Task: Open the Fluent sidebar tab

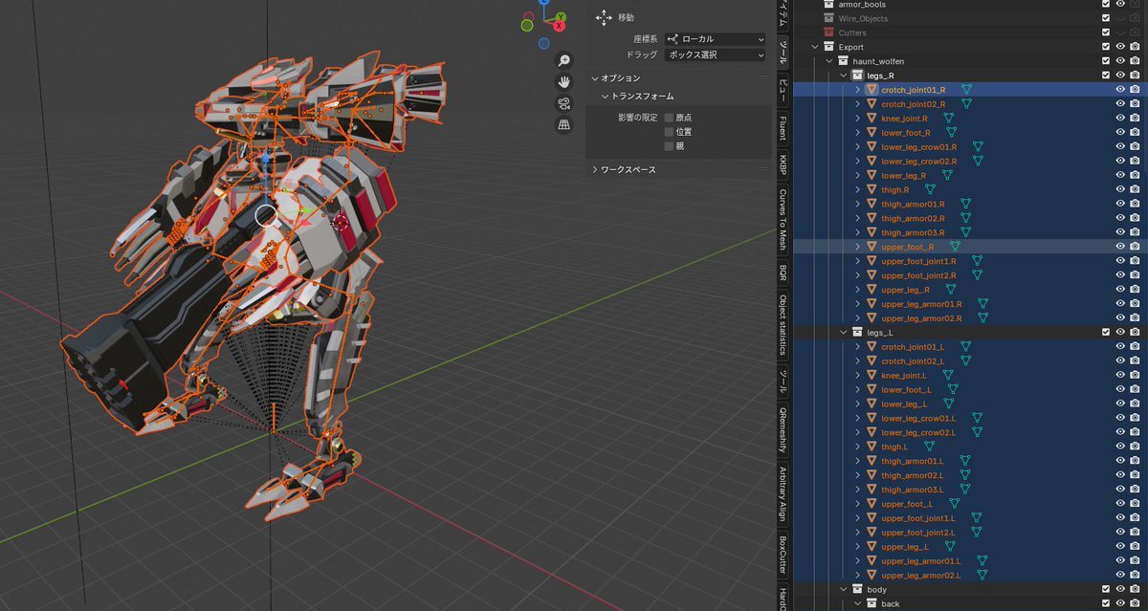Action: tap(783, 127)
